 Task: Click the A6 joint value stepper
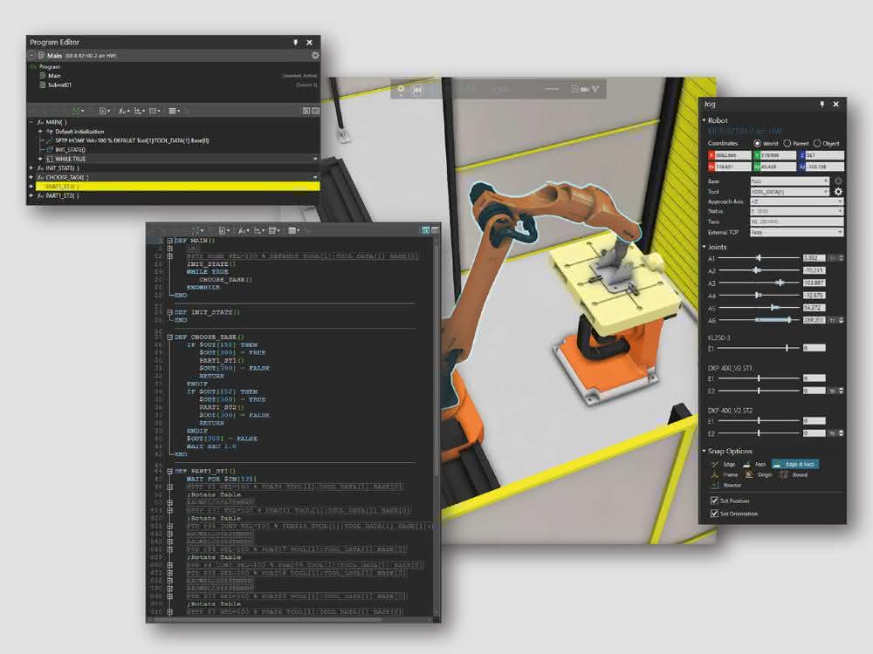pyautogui.click(x=841, y=320)
